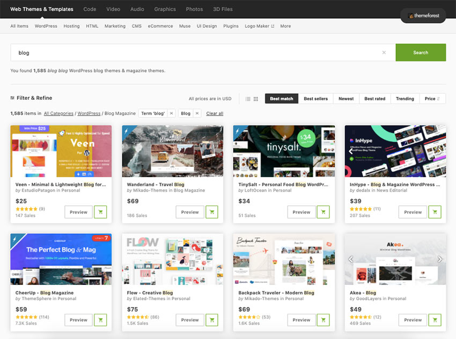Open WordPress category menu
This screenshot has height=339, width=456.
tap(46, 26)
